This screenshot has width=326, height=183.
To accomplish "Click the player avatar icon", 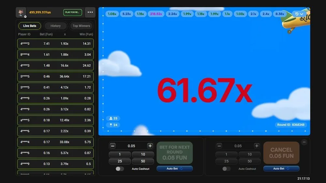I will pyautogui.click(x=21, y=12).
